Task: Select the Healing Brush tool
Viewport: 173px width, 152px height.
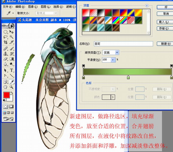Action: click(x=5, y=49)
